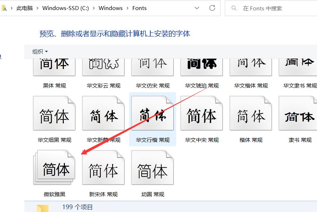
Task: Select the 幼圆 常规 font icon
Action: [x=152, y=168]
